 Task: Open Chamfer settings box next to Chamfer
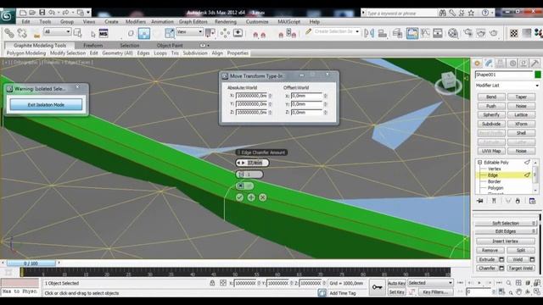tap(501, 269)
